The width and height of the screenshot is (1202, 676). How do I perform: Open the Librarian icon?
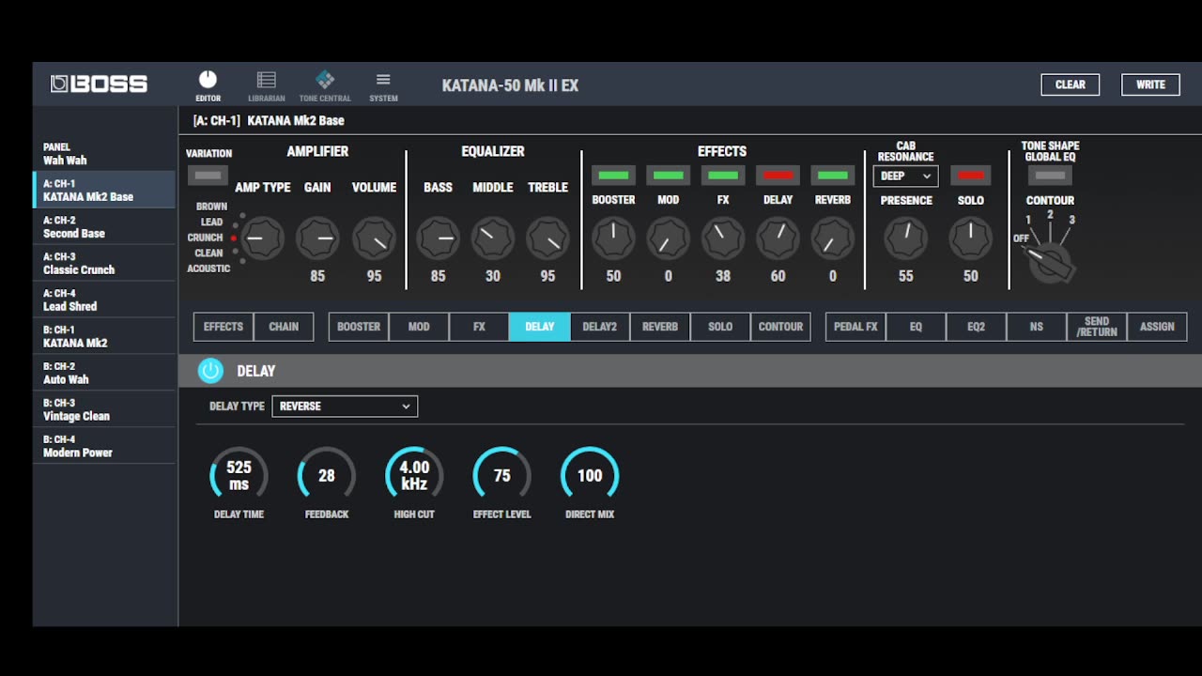click(x=267, y=81)
